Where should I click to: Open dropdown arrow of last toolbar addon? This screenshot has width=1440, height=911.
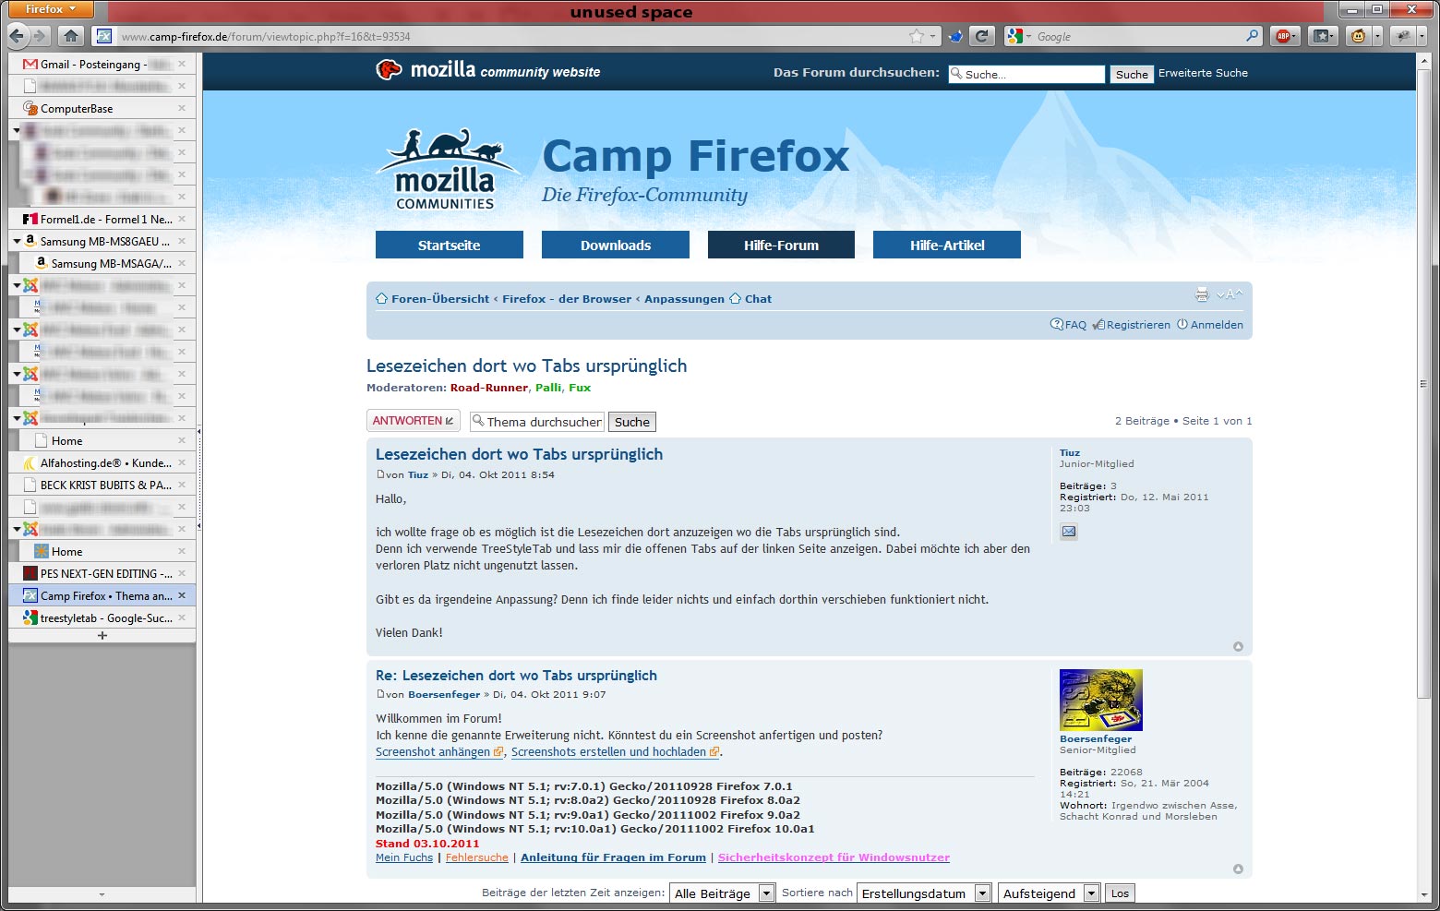coord(1423,36)
